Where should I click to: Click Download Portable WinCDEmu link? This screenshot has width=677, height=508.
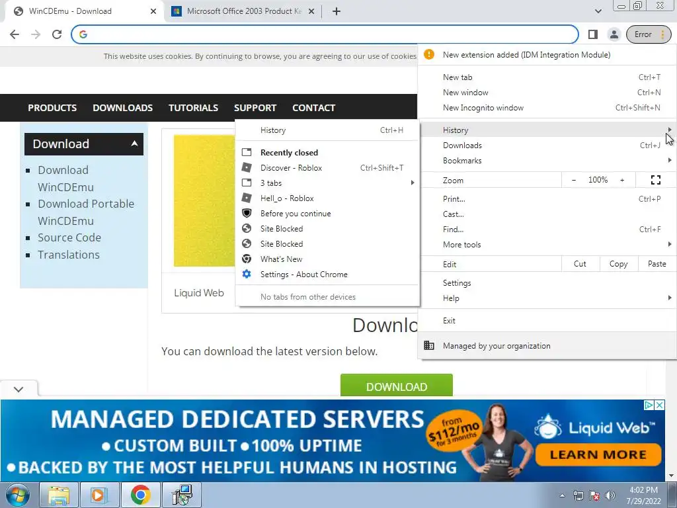coord(86,212)
